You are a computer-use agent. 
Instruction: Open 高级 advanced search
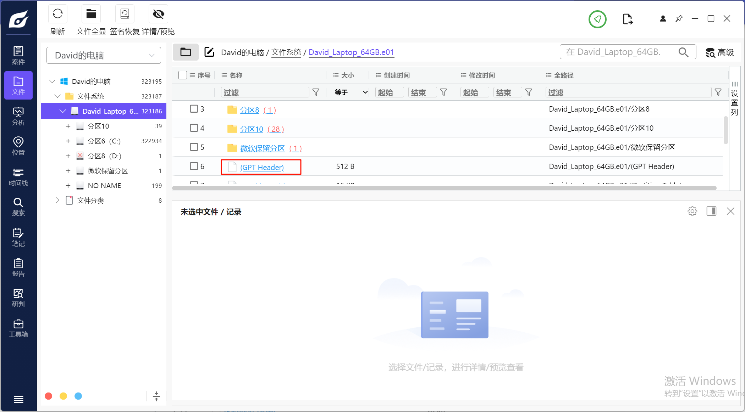click(x=720, y=52)
